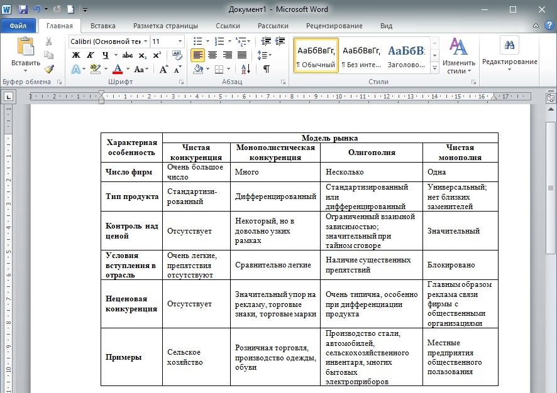Image resolution: width=557 pixels, height=393 pixels.
Task: Expand the styles gallery More arrow
Action: pyautogui.click(x=435, y=67)
